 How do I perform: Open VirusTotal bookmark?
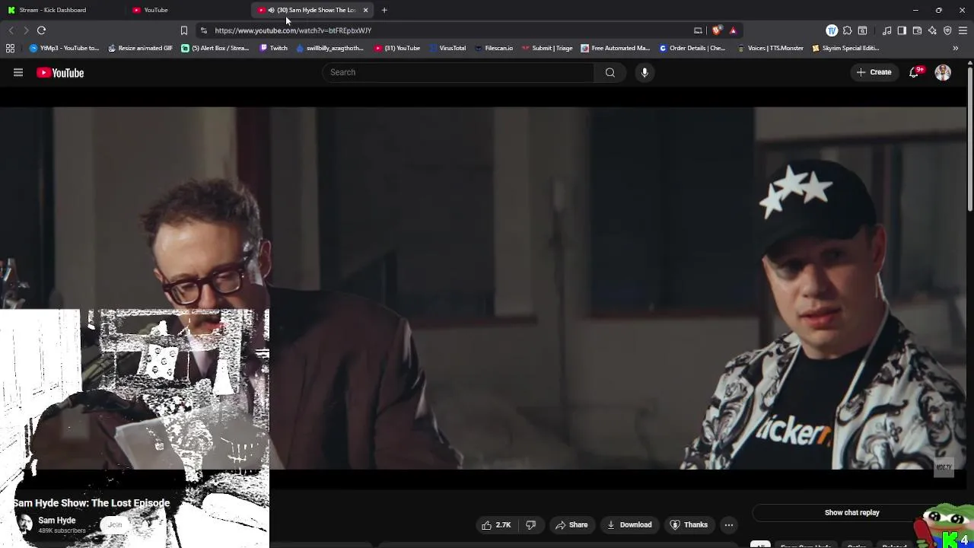[x=447, y=48]
